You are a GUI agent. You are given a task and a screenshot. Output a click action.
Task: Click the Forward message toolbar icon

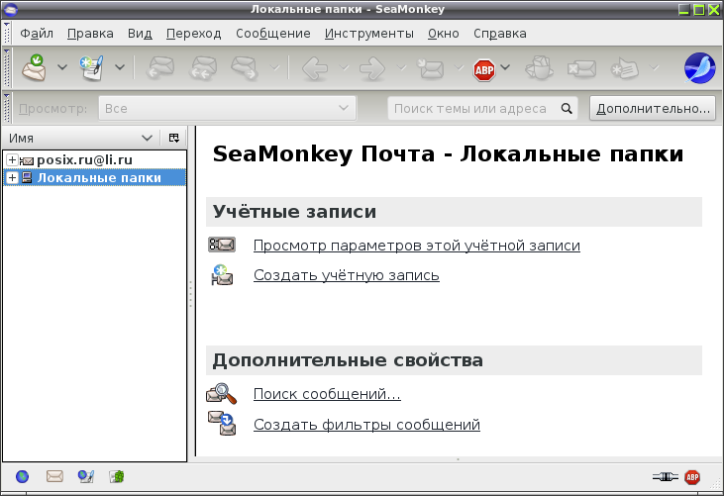245,68
